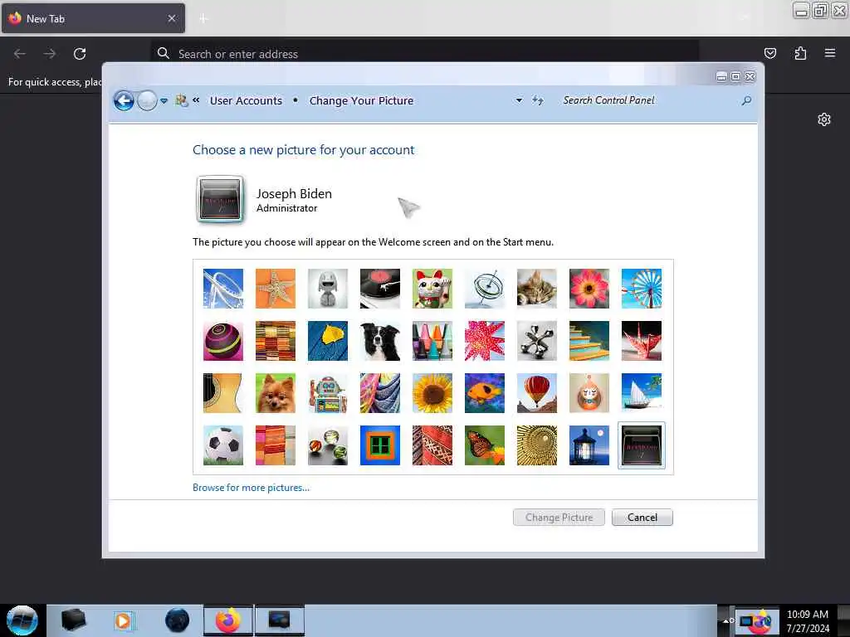The height and width of the screenshot is (637, 850).
Task: Choose the orange starfish picture
Action: [x=276, y=289]
